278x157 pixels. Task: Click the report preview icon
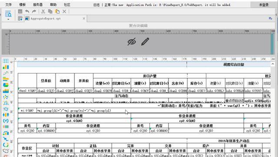[8, 14]
